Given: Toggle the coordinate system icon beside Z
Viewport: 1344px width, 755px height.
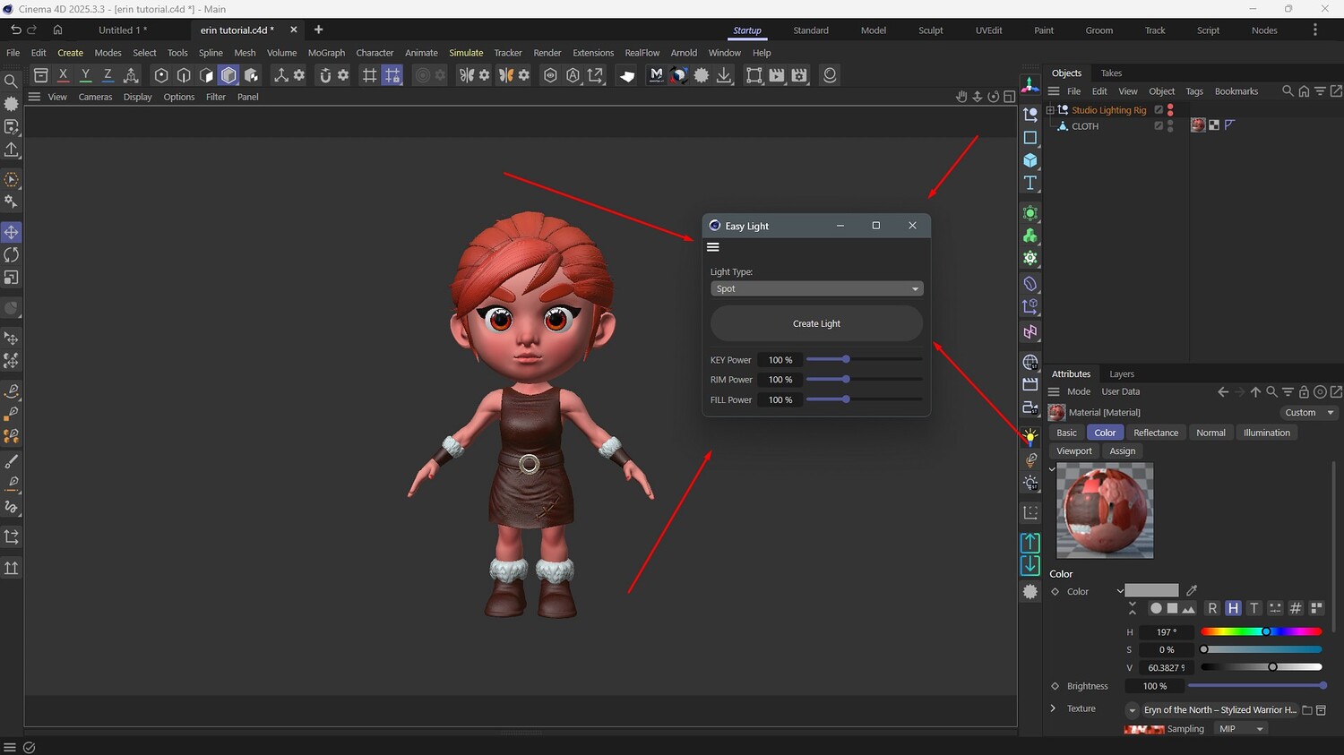Looking at the screenshot, I should pos(131,75).
